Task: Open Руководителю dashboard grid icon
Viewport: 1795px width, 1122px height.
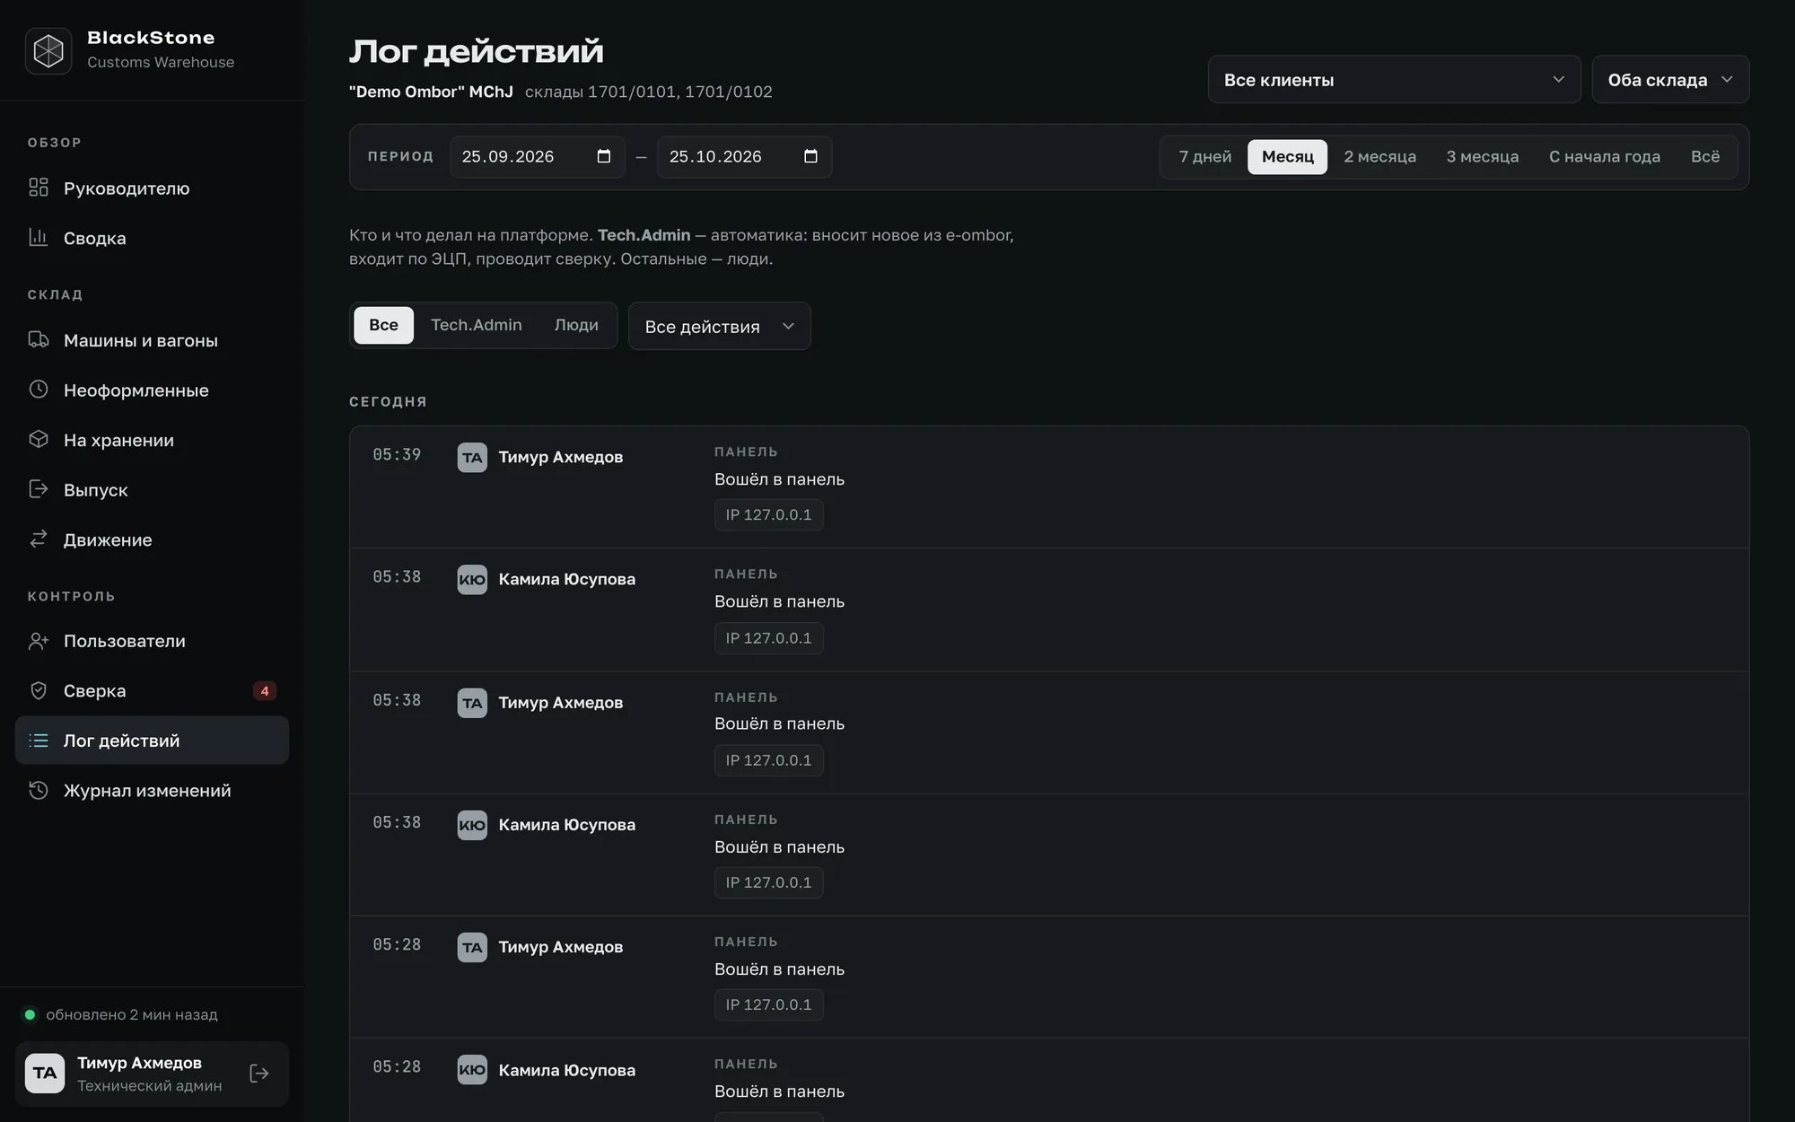Action: [x=38, y=188]
